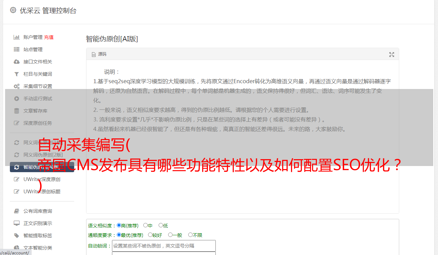The height and width of the screenshot is (255, 438).
Task: Open the 文本智能分类 sidebar link
Action: coord(38,248)
